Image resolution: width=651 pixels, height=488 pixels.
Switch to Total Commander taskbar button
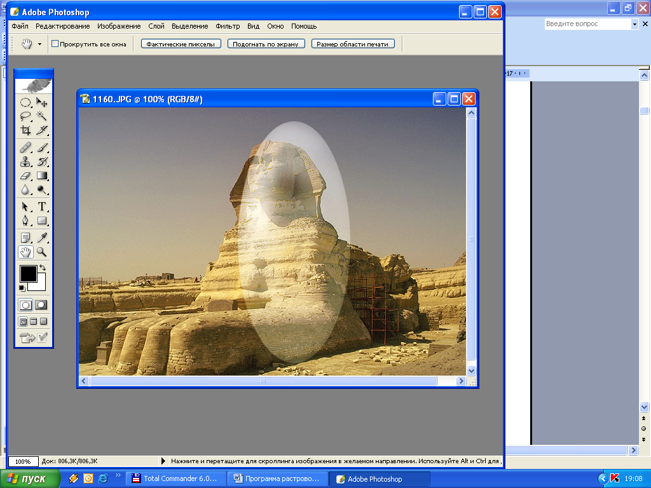177,478
